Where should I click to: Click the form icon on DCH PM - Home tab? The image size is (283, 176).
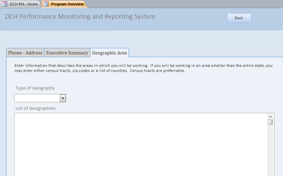[x=5, y=4]
